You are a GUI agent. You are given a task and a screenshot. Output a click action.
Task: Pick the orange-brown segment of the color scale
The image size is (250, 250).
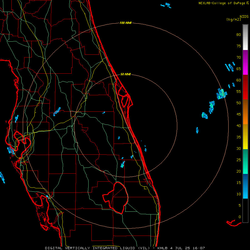click(245, 112)
